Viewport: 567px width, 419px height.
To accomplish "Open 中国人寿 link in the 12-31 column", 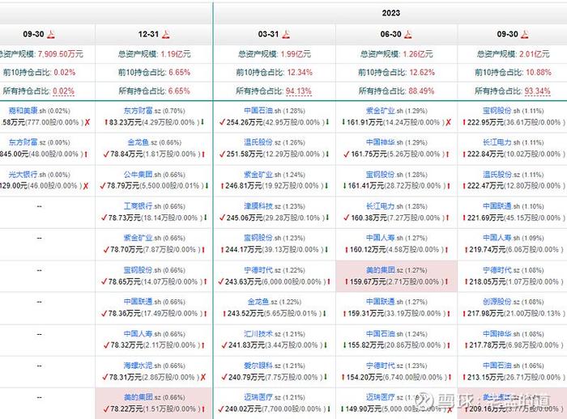I will pos(139,334).
